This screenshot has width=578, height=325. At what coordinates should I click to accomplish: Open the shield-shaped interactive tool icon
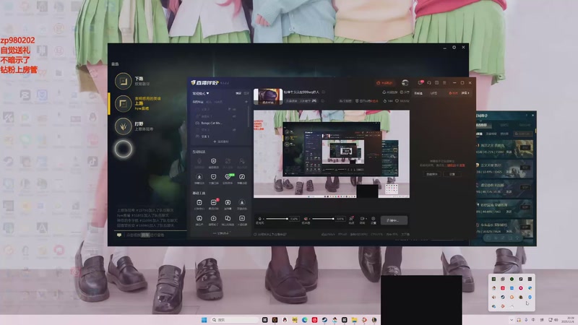pyautogui.click(x=213, y=162)
